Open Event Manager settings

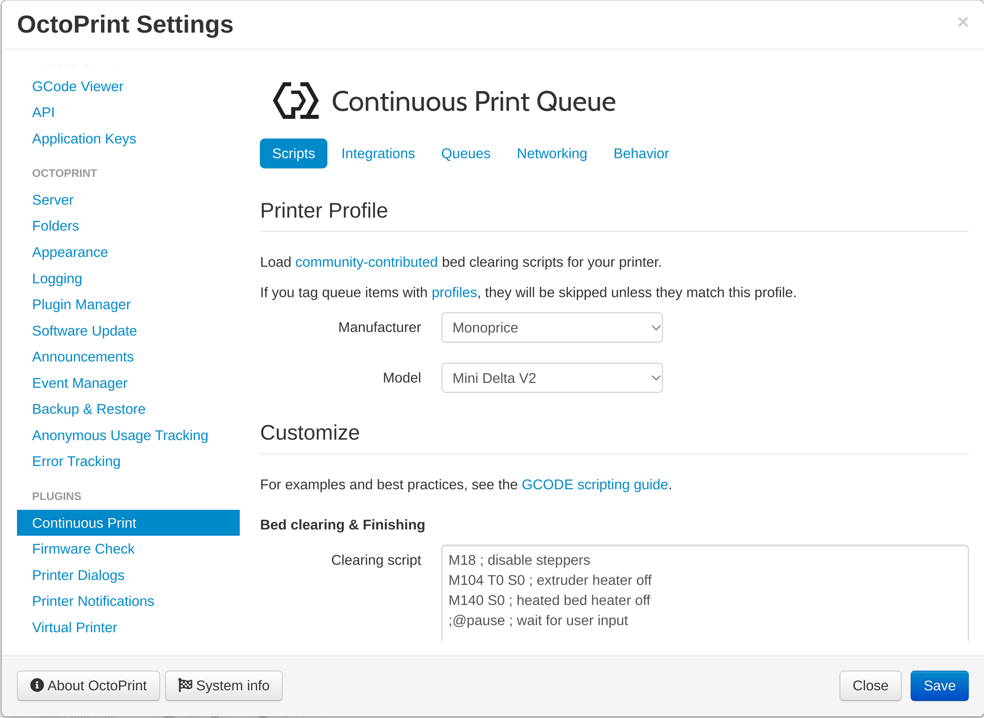coord(80,383)
